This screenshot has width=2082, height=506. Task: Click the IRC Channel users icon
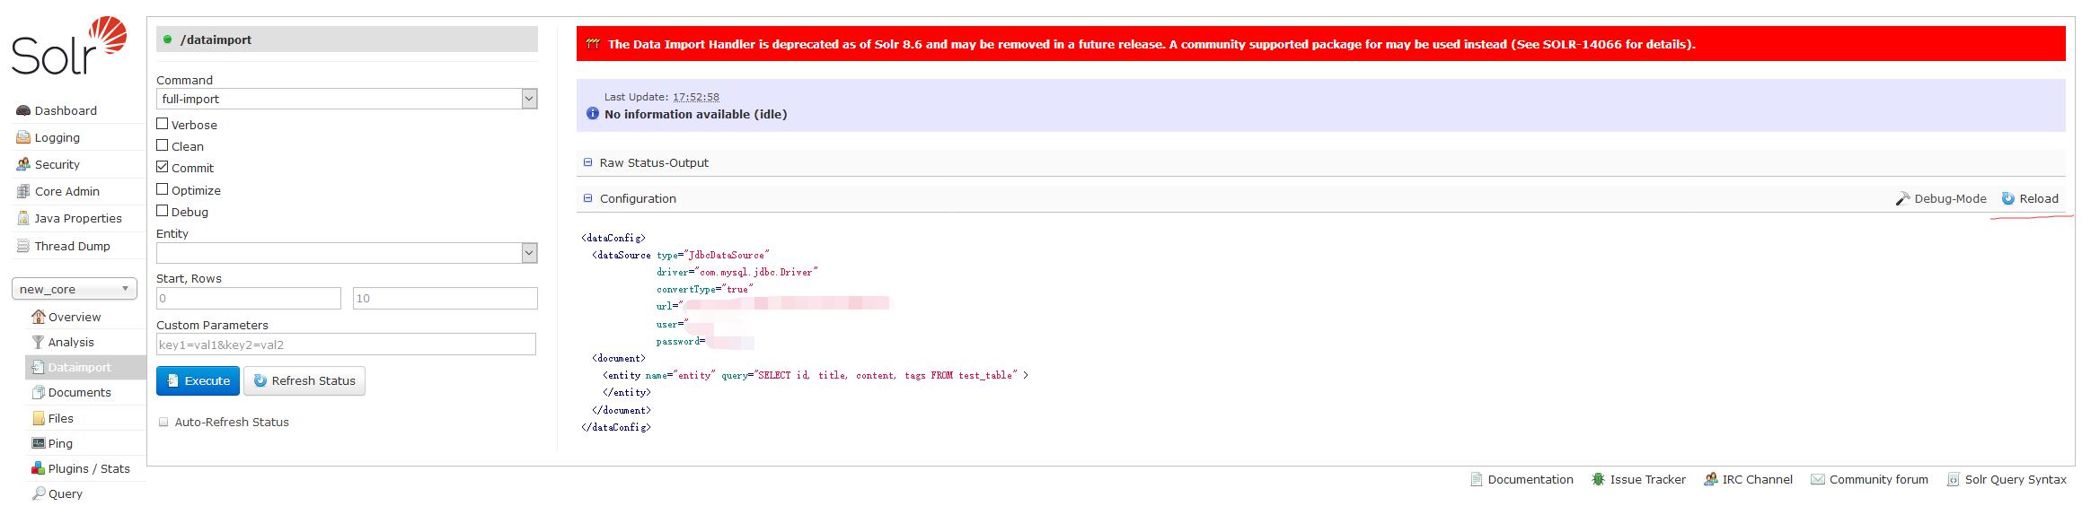(1710, 479)
